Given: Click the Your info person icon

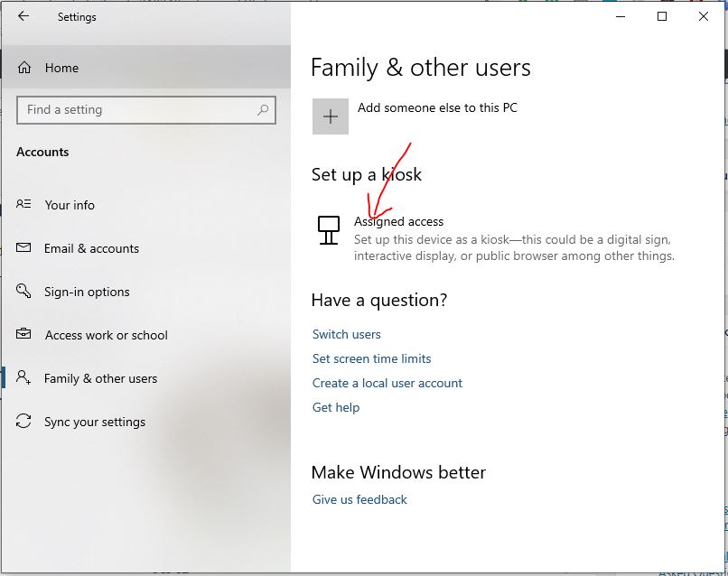Looking at the screenshot, I should click(22, 205).
